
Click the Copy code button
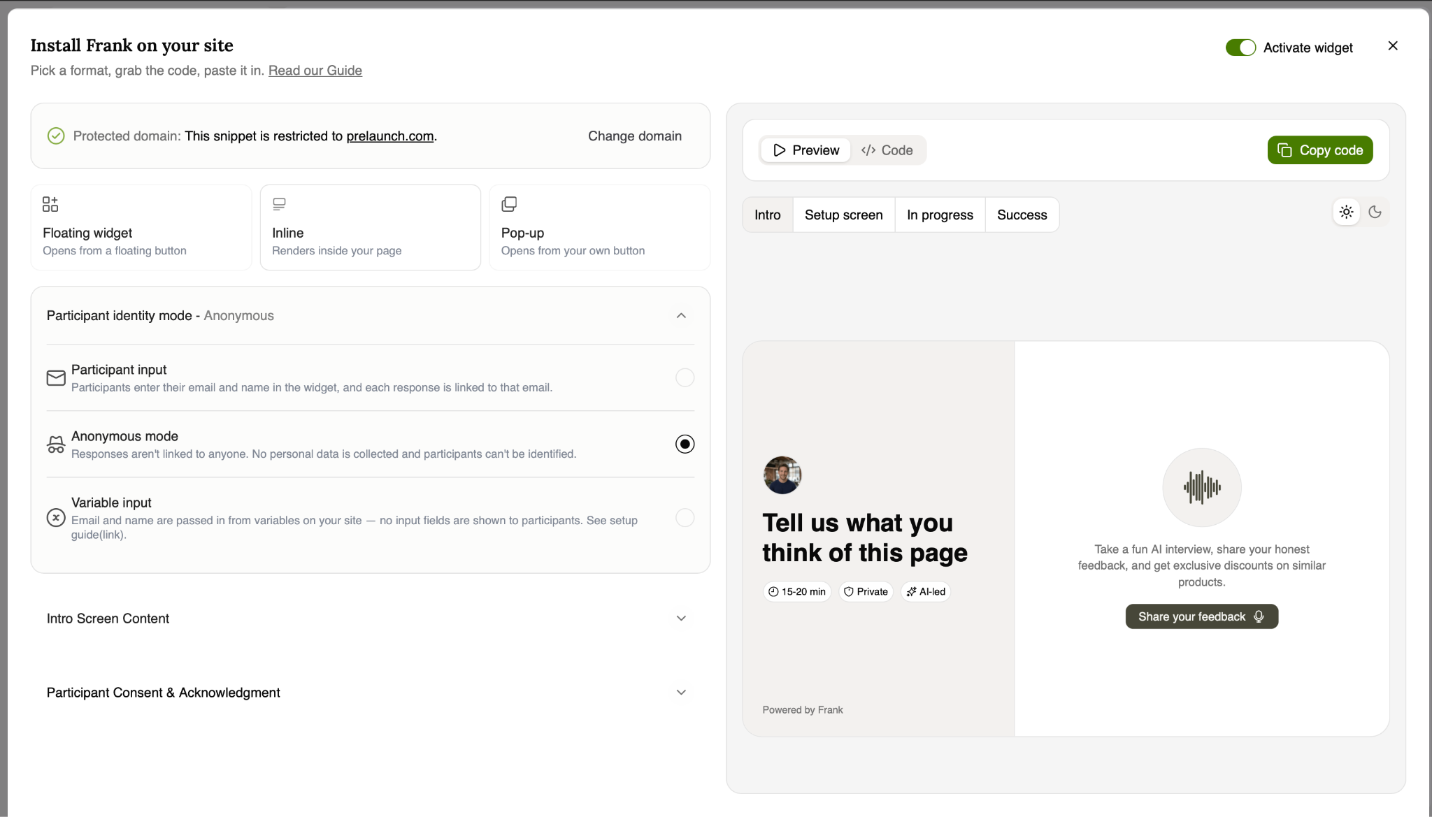(x=1320, y=150)
